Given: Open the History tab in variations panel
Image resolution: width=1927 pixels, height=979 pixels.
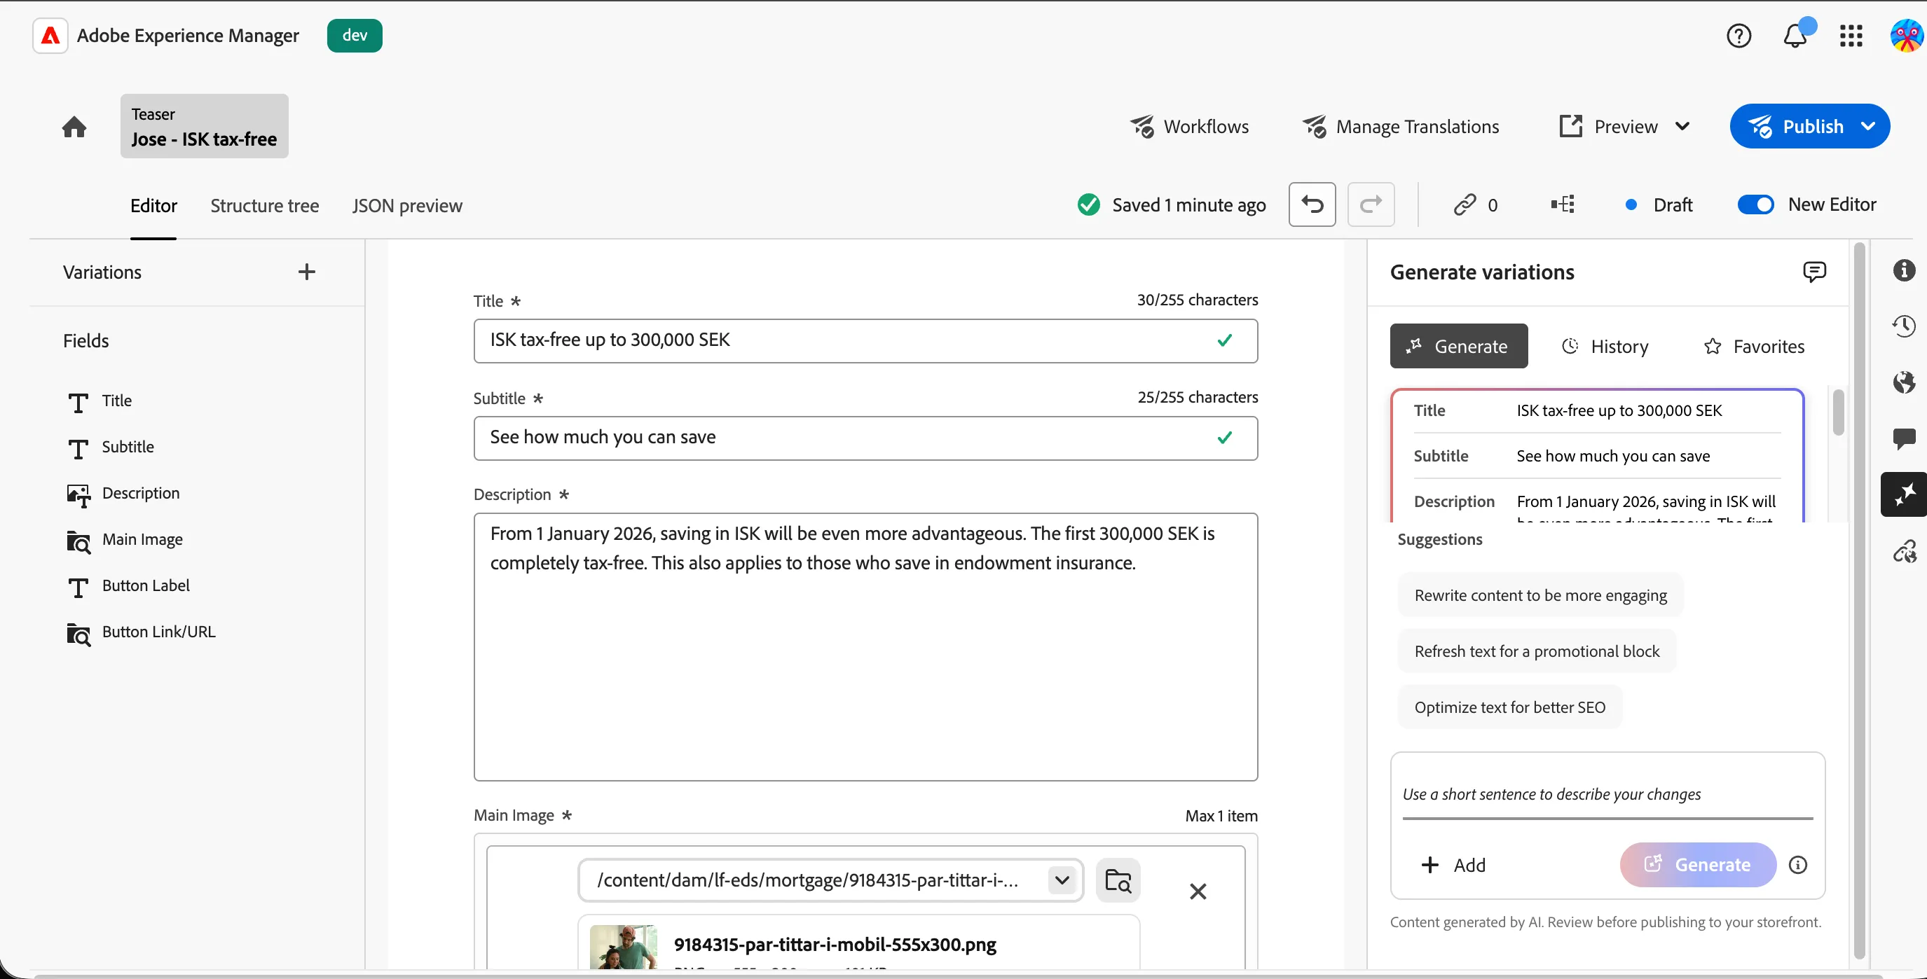Looking at the screenshot, I should tap(1605, 346).
